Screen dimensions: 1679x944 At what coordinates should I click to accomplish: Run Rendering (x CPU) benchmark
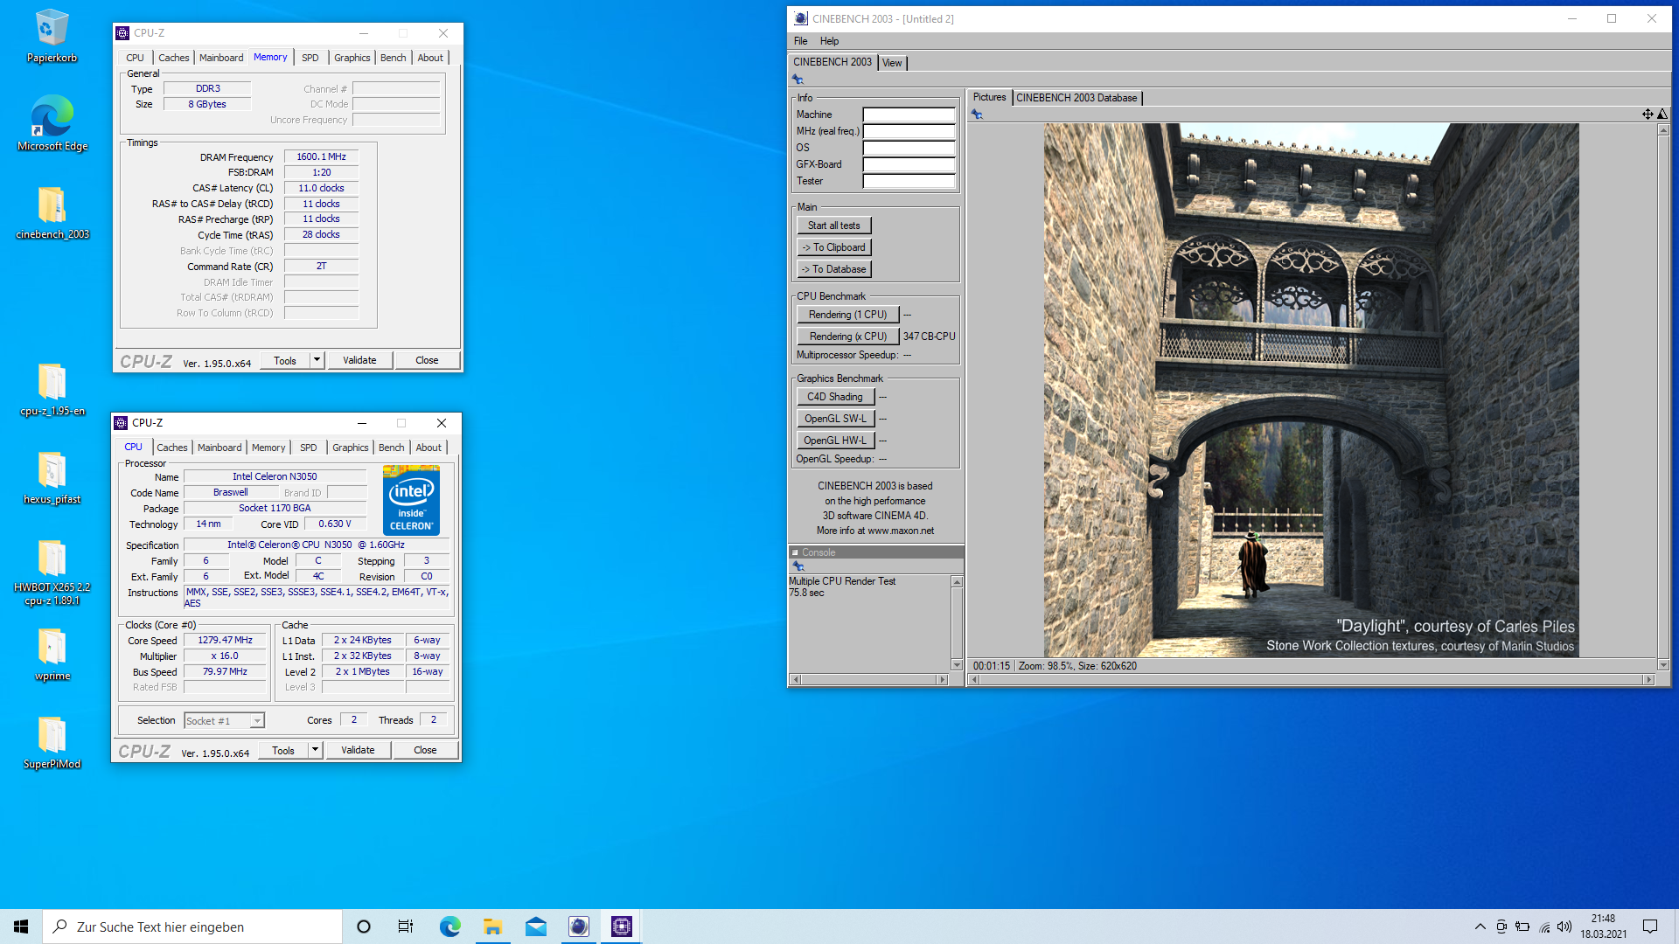coord(847,337)
